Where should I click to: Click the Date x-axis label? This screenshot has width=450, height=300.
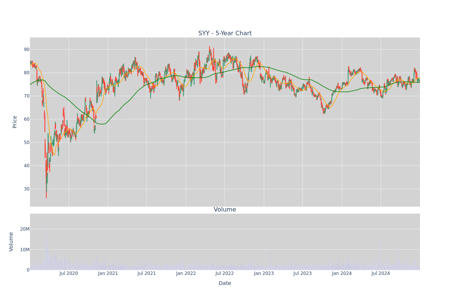(225, 283)
